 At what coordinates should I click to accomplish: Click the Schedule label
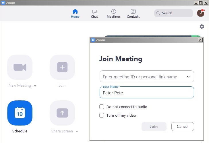(20, 131)
